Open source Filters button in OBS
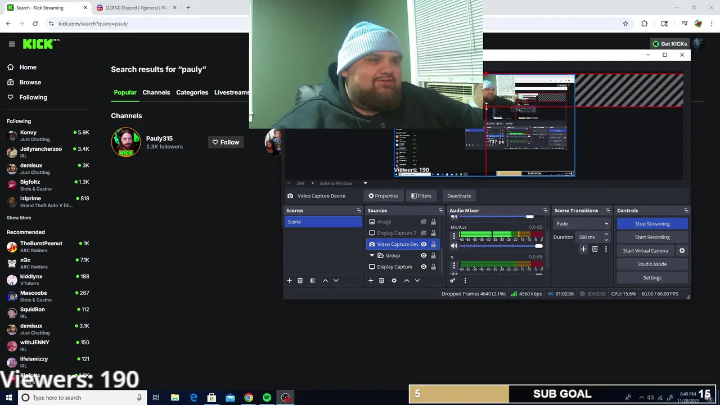 (x=421, y=196)
